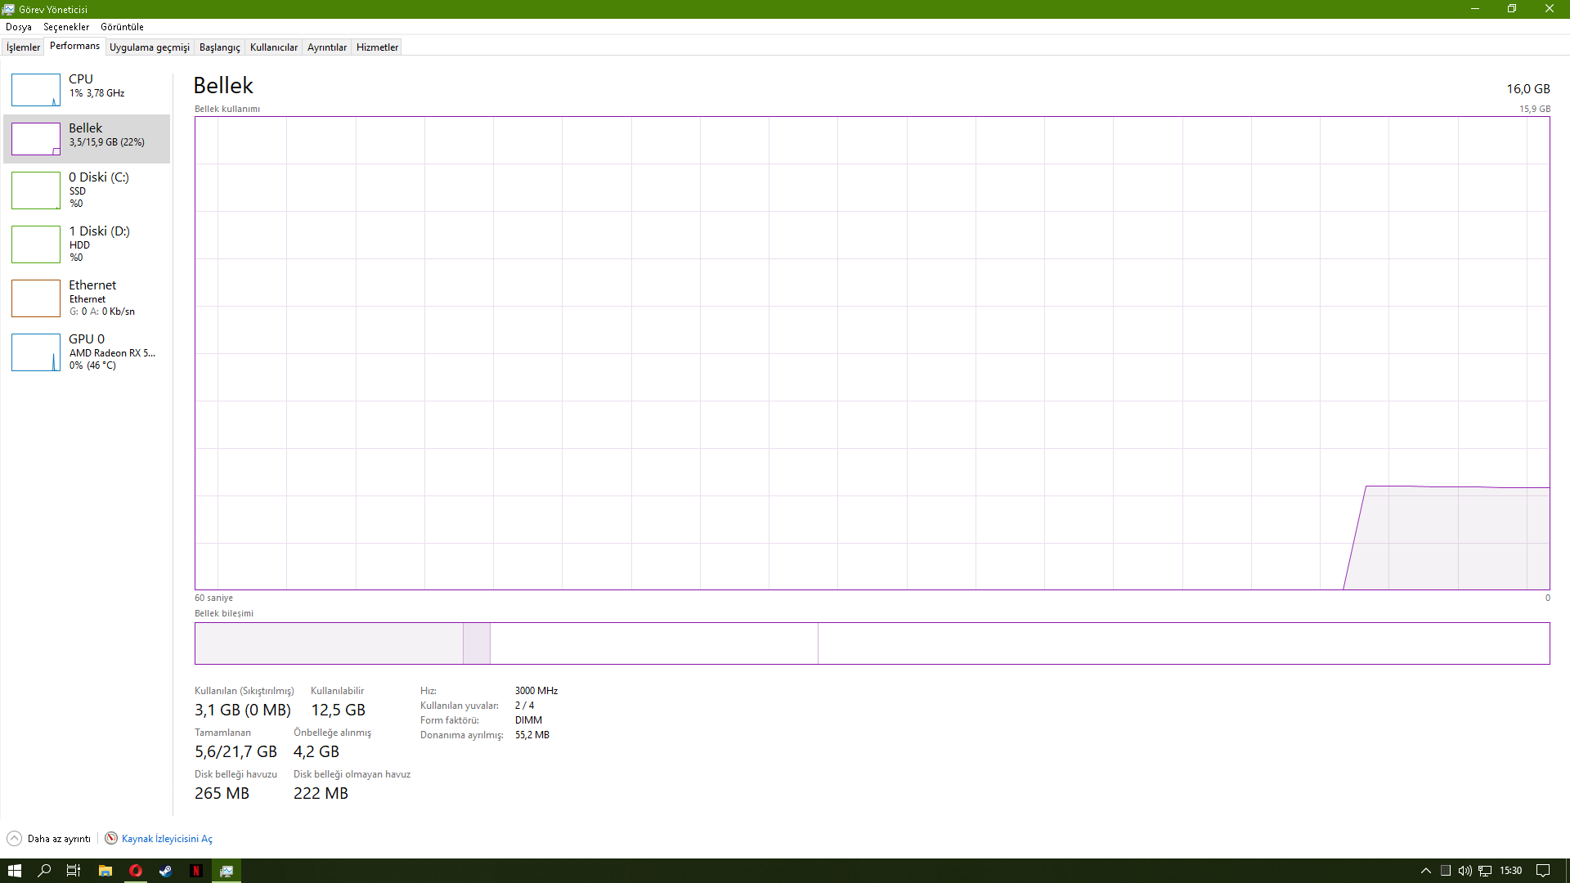This screenshot has width=1570, height=883.
Task: Open Kaynak İzleyicisini Aç link
Action: pos(167,839)
